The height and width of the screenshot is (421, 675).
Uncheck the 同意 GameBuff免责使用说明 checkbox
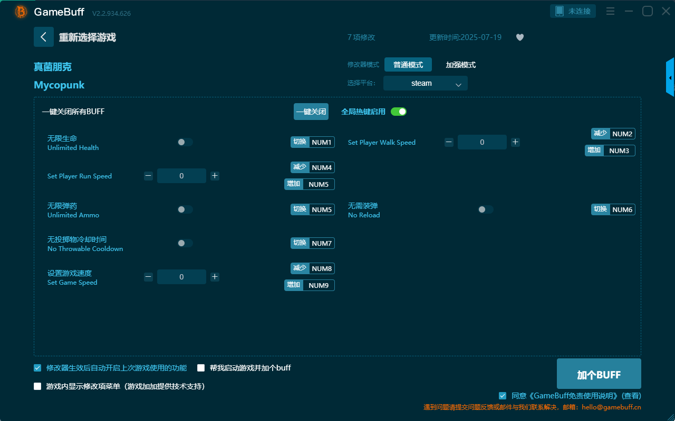[x=503, y=396]
